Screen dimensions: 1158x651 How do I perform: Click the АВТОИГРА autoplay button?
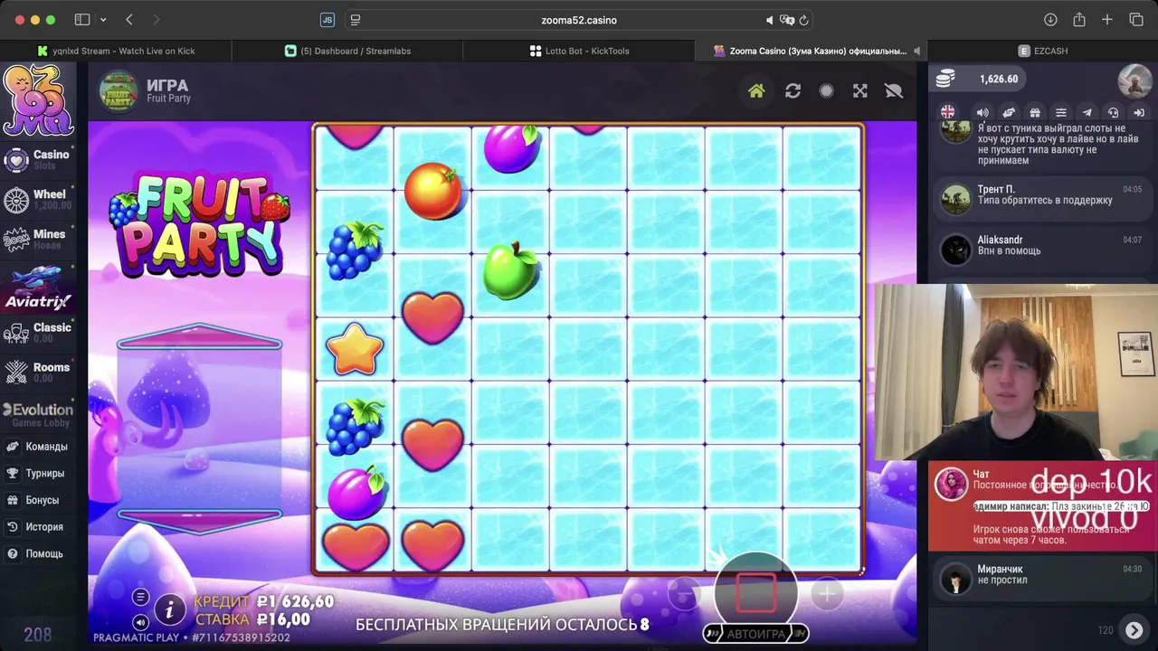click(756, 634)
